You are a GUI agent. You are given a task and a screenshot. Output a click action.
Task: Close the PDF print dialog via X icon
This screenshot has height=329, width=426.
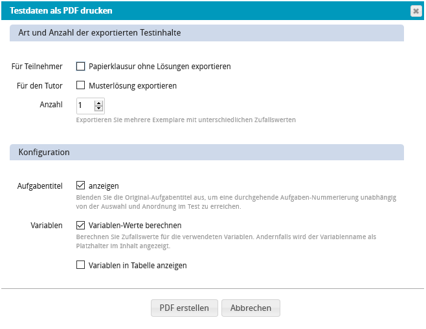[416, 11]
